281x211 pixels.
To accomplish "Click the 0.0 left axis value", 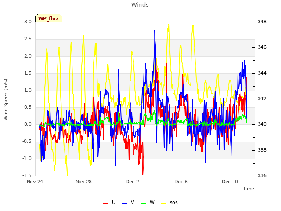I will pos(28,124).
